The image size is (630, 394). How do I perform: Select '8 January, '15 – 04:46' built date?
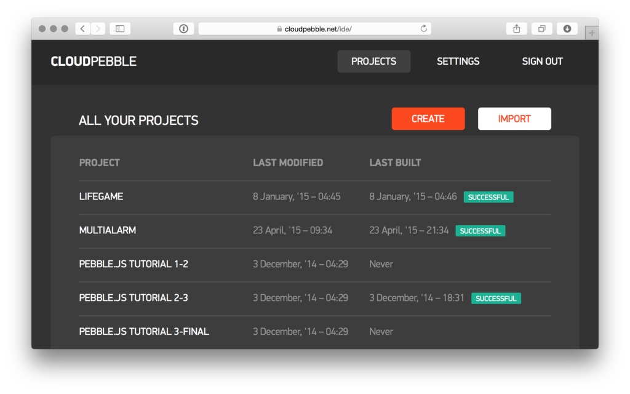coord(413,196)
